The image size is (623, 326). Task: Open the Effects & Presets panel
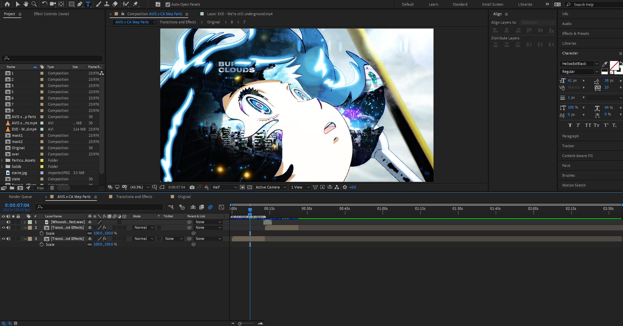[576, 34]
